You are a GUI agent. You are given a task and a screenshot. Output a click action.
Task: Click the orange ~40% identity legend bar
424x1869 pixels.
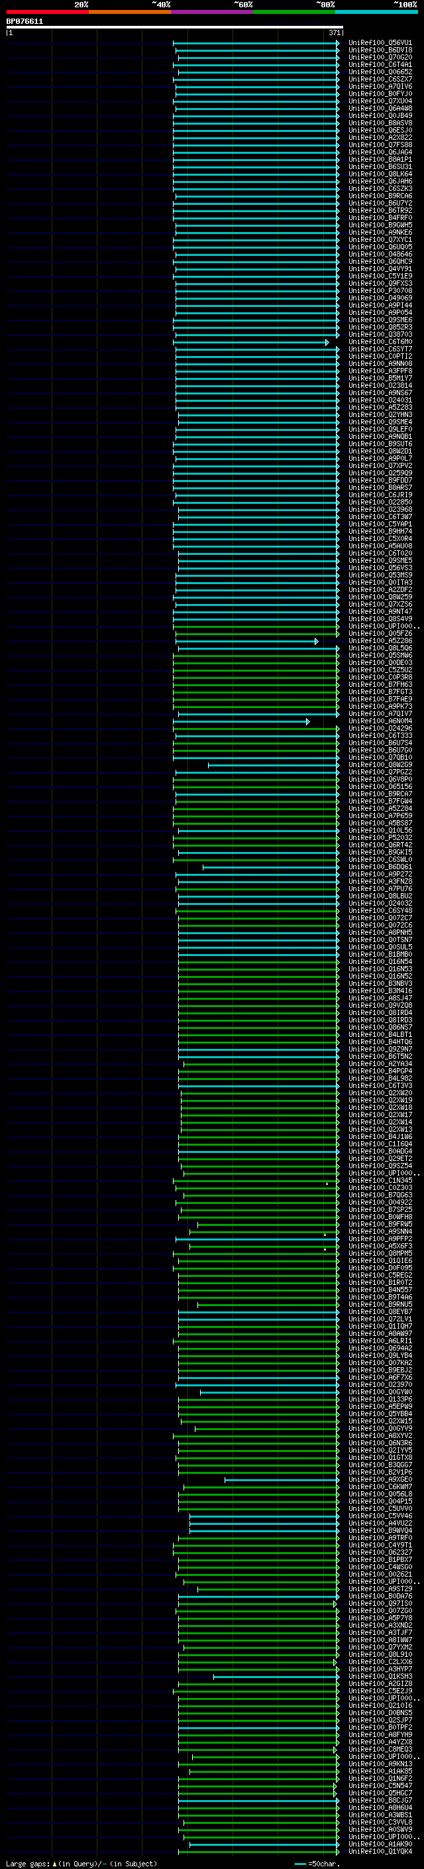130,12
